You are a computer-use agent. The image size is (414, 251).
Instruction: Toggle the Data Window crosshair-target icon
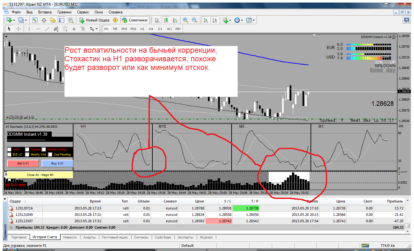[x=44, y=20]
